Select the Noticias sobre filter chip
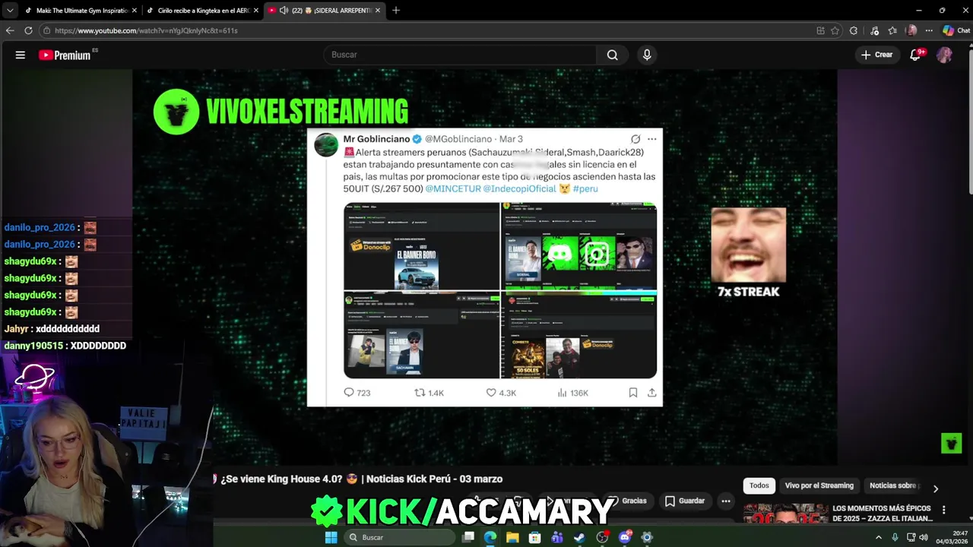 point(894,485)
